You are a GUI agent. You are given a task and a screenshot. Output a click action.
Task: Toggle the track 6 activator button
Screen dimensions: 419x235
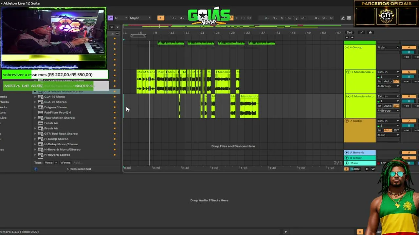click(x=409, y=97)
